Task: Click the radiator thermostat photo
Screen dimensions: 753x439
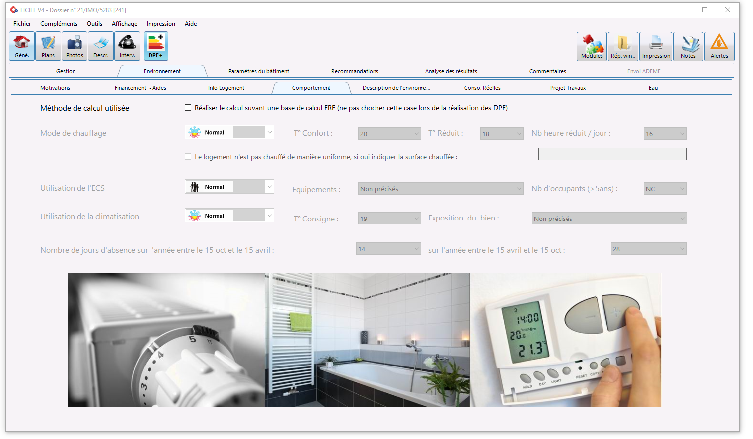Action: click(166, 340)
